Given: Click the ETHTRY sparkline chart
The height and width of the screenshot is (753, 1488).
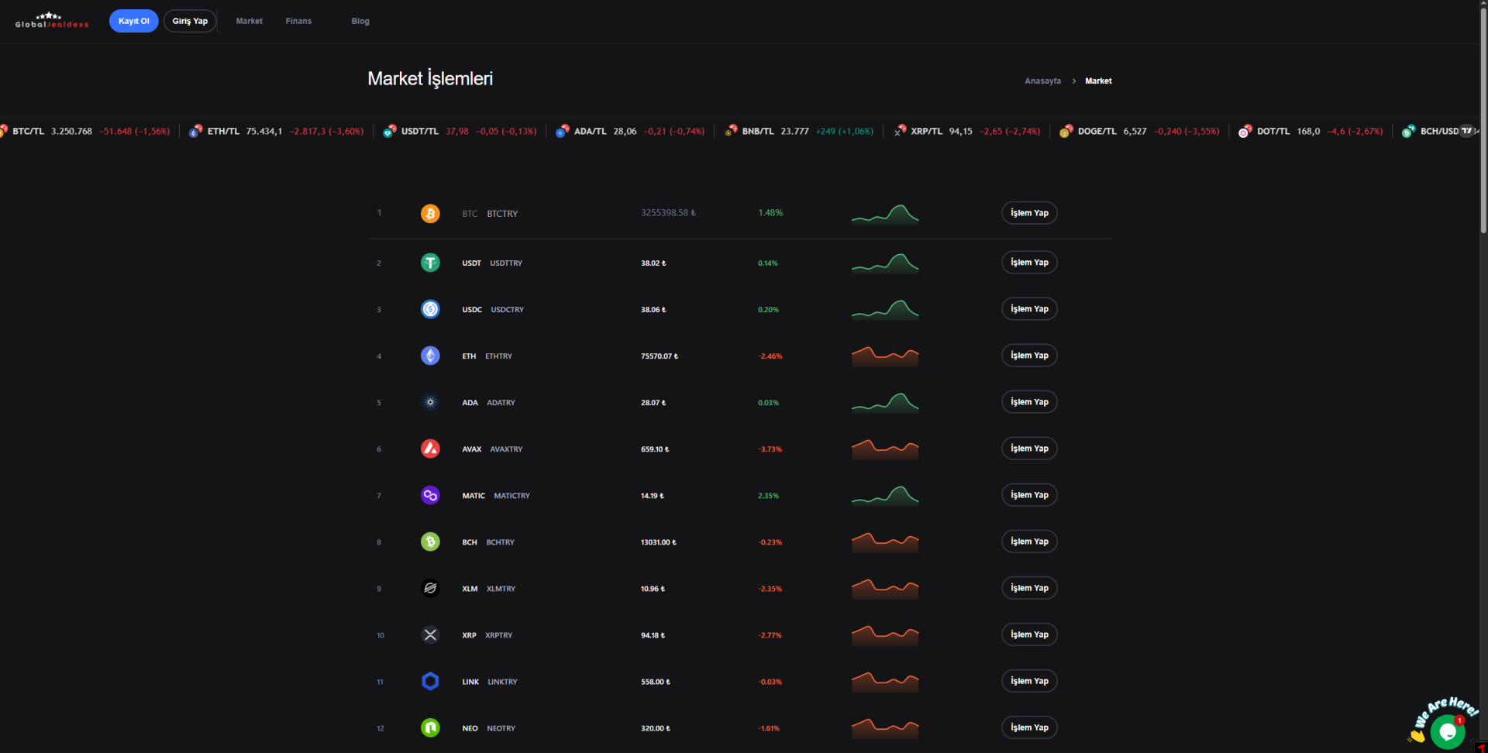Looking at the screenshot, I should click(x=885, y=356).
